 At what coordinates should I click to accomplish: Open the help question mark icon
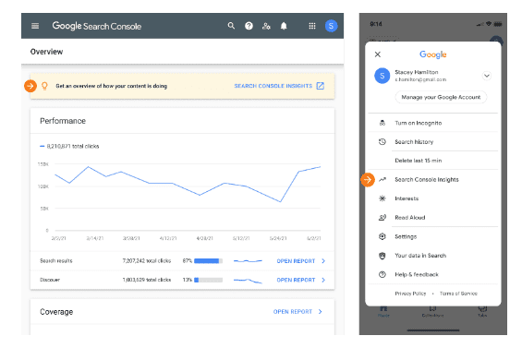pos(249,26)
